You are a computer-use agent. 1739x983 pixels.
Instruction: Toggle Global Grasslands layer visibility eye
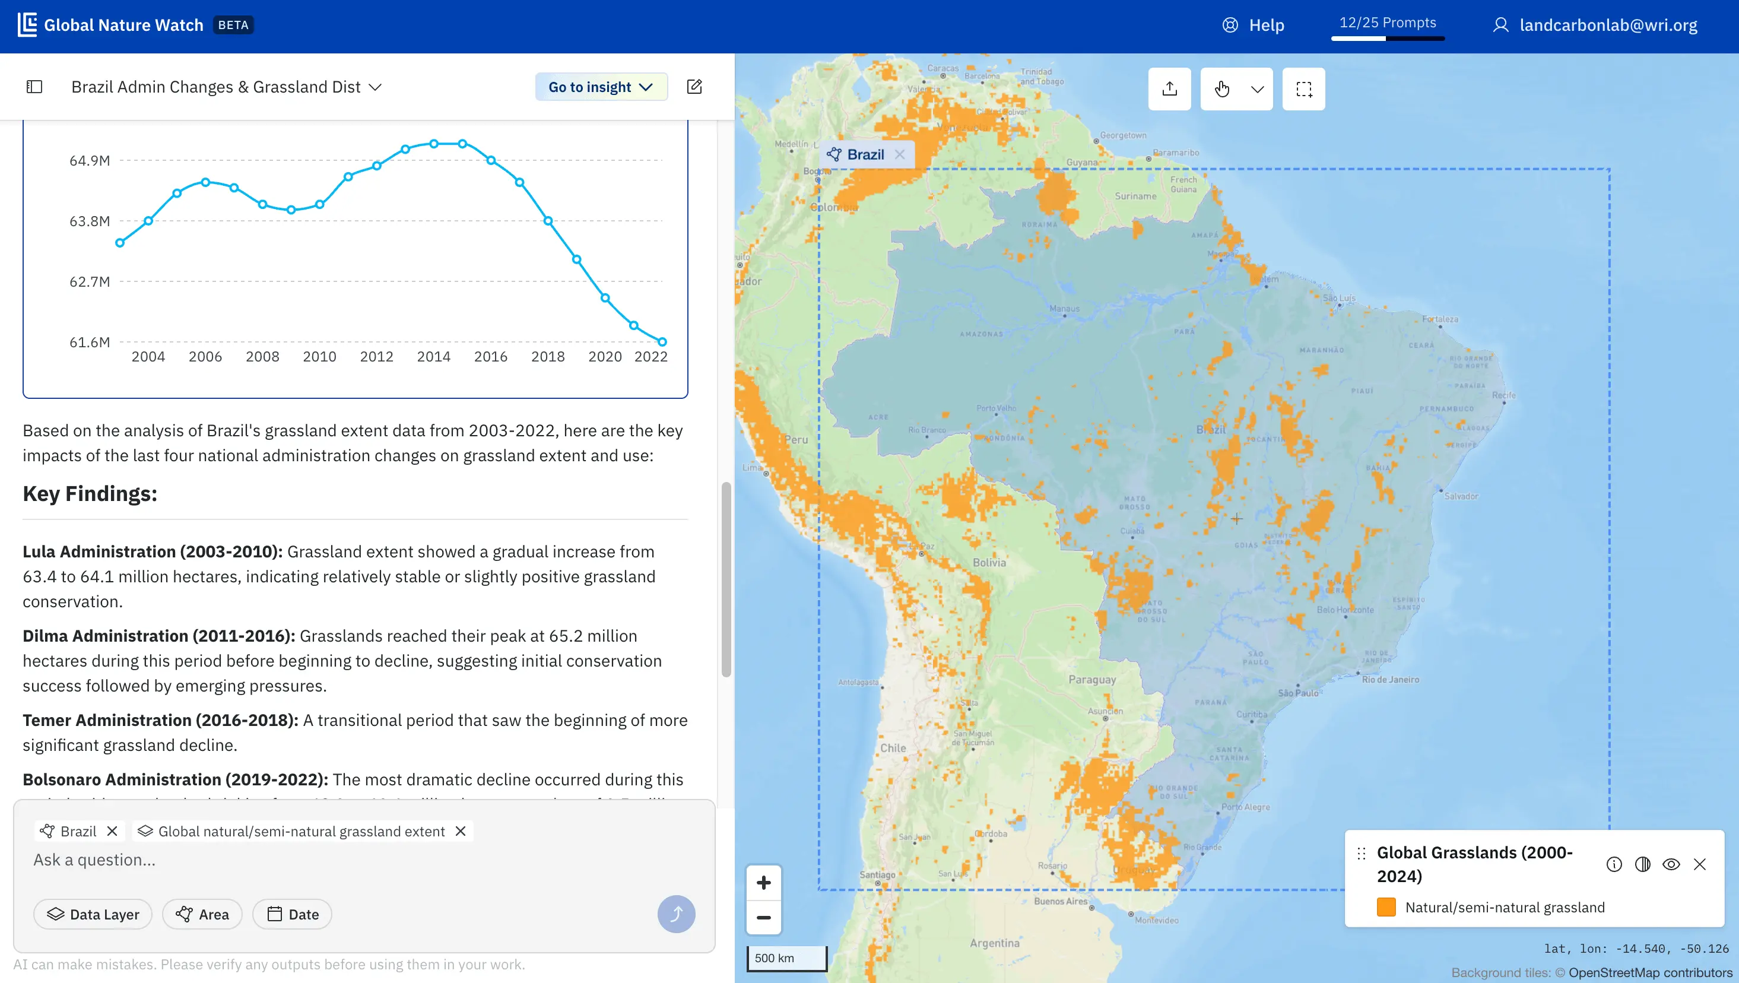click(1671, 864)
